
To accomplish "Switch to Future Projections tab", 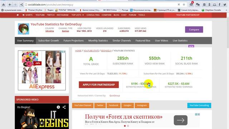I will [73, 40].
